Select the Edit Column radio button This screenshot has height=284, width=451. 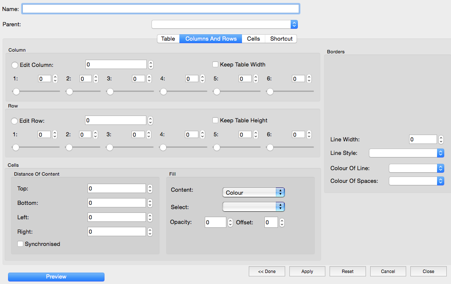point(15,65)
